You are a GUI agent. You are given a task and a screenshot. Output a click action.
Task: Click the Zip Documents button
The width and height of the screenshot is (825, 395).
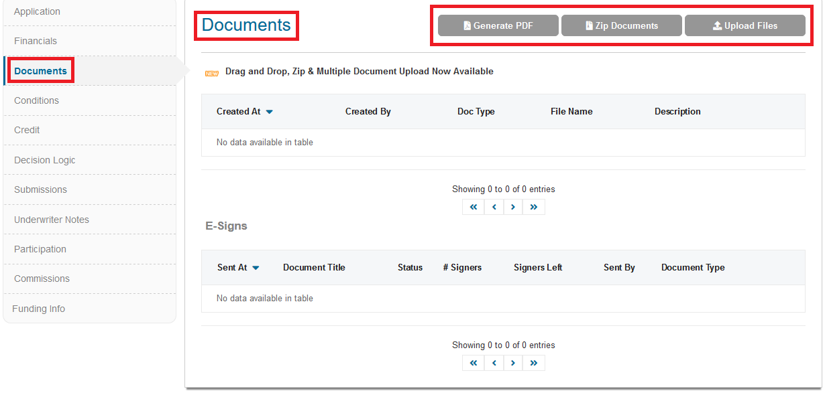click(621, 25)
